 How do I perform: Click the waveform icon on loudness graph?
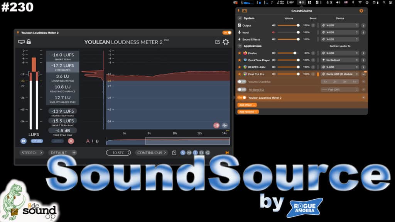(225, 125)
